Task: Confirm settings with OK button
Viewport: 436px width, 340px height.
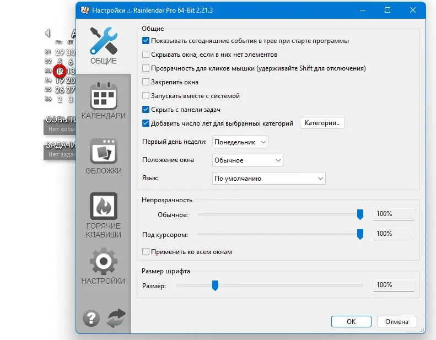Action: [351, 322]
